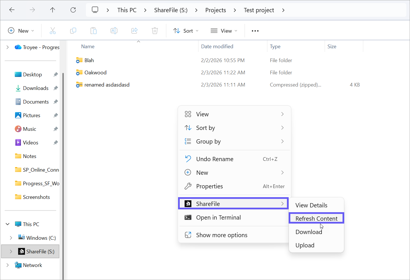Unpin Desktop using its pin icon

[x=56, y=75]
